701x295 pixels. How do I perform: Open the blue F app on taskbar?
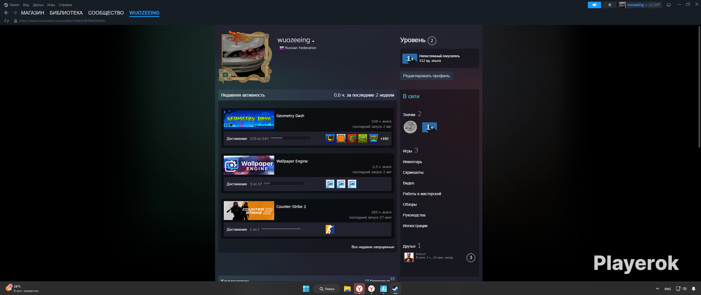pyautogui.click(x=383, y=289)
